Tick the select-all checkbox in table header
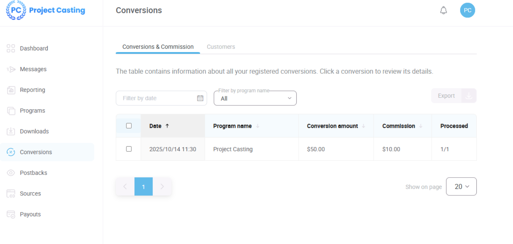Viewport: 513px width, 244px height. 129,126
